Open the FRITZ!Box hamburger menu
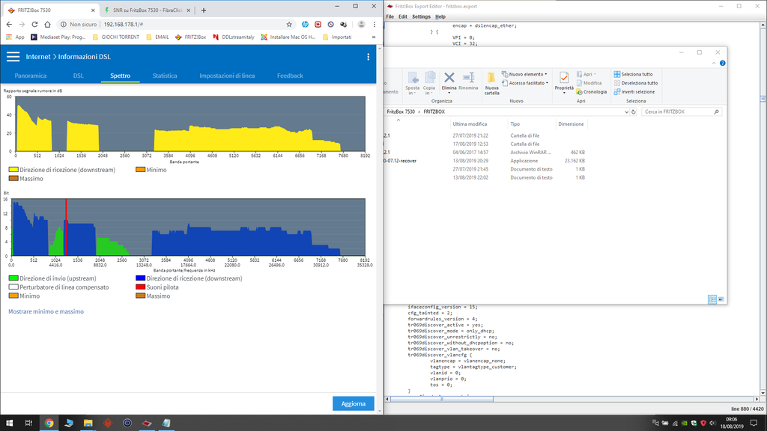767x431 pixels. (x=13, y=57)
